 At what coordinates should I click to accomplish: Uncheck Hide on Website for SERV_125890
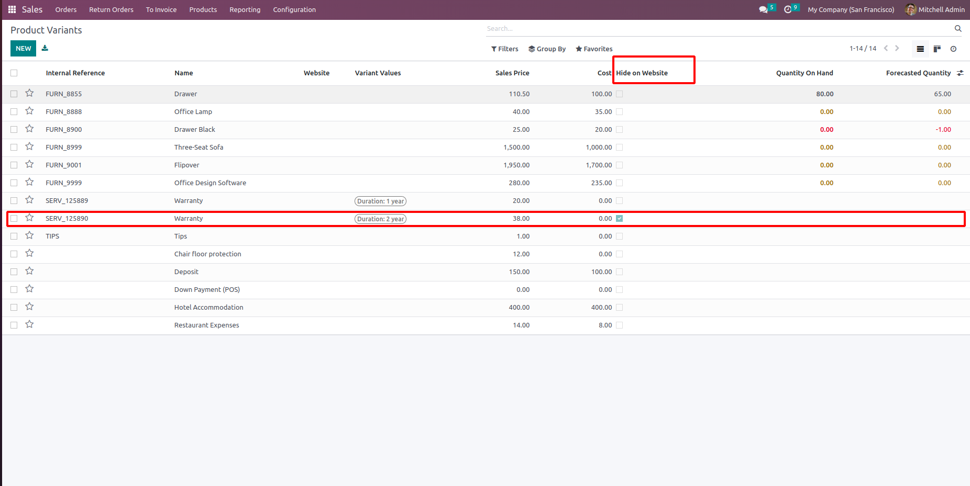point(620,219)
